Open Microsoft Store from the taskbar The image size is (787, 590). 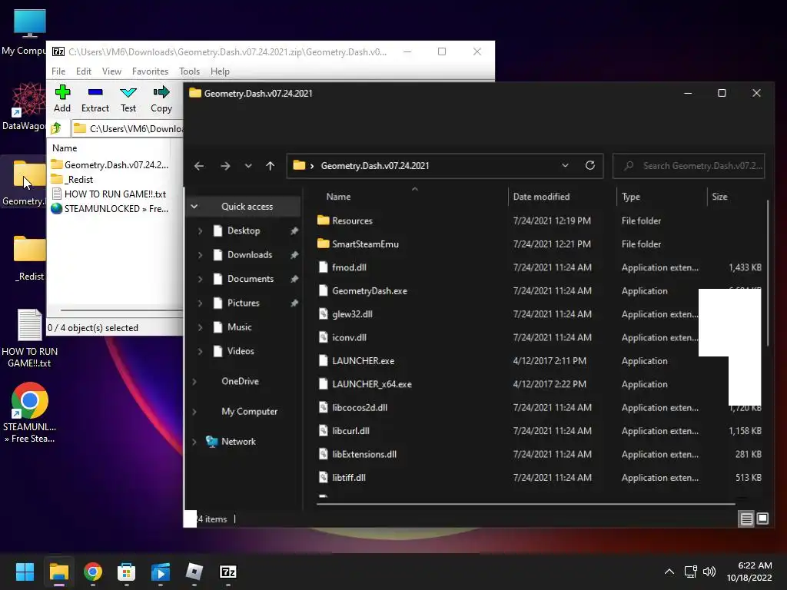pos(127,572)
